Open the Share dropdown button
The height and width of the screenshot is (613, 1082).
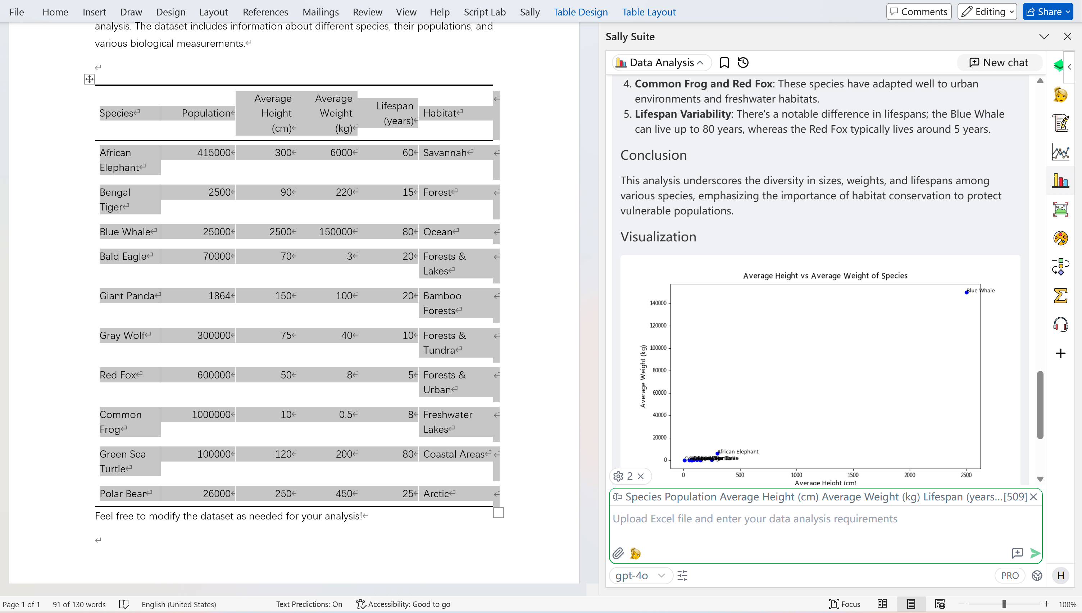pos(1048,12)
